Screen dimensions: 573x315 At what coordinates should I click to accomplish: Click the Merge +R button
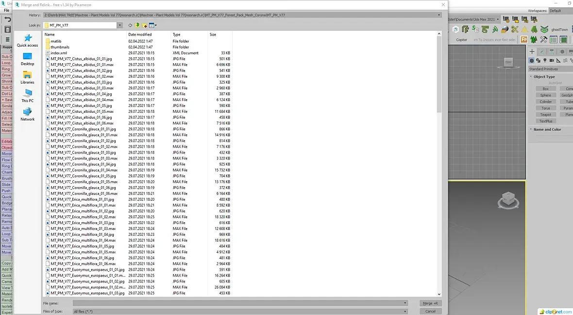(x=430, y=303)
